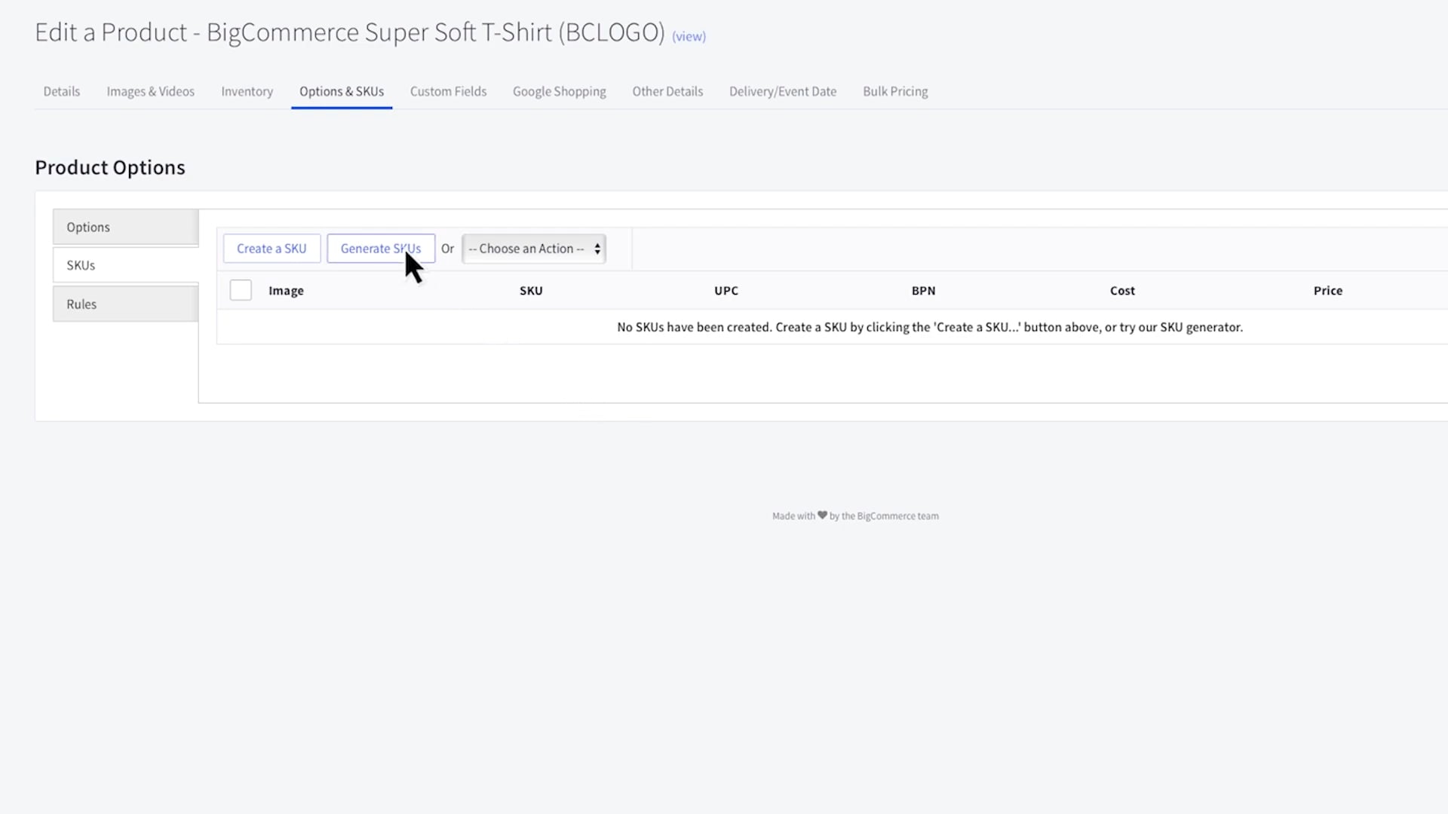Open the Details tab
Screen dimensions: 1448x814
[x=61, y=91]
